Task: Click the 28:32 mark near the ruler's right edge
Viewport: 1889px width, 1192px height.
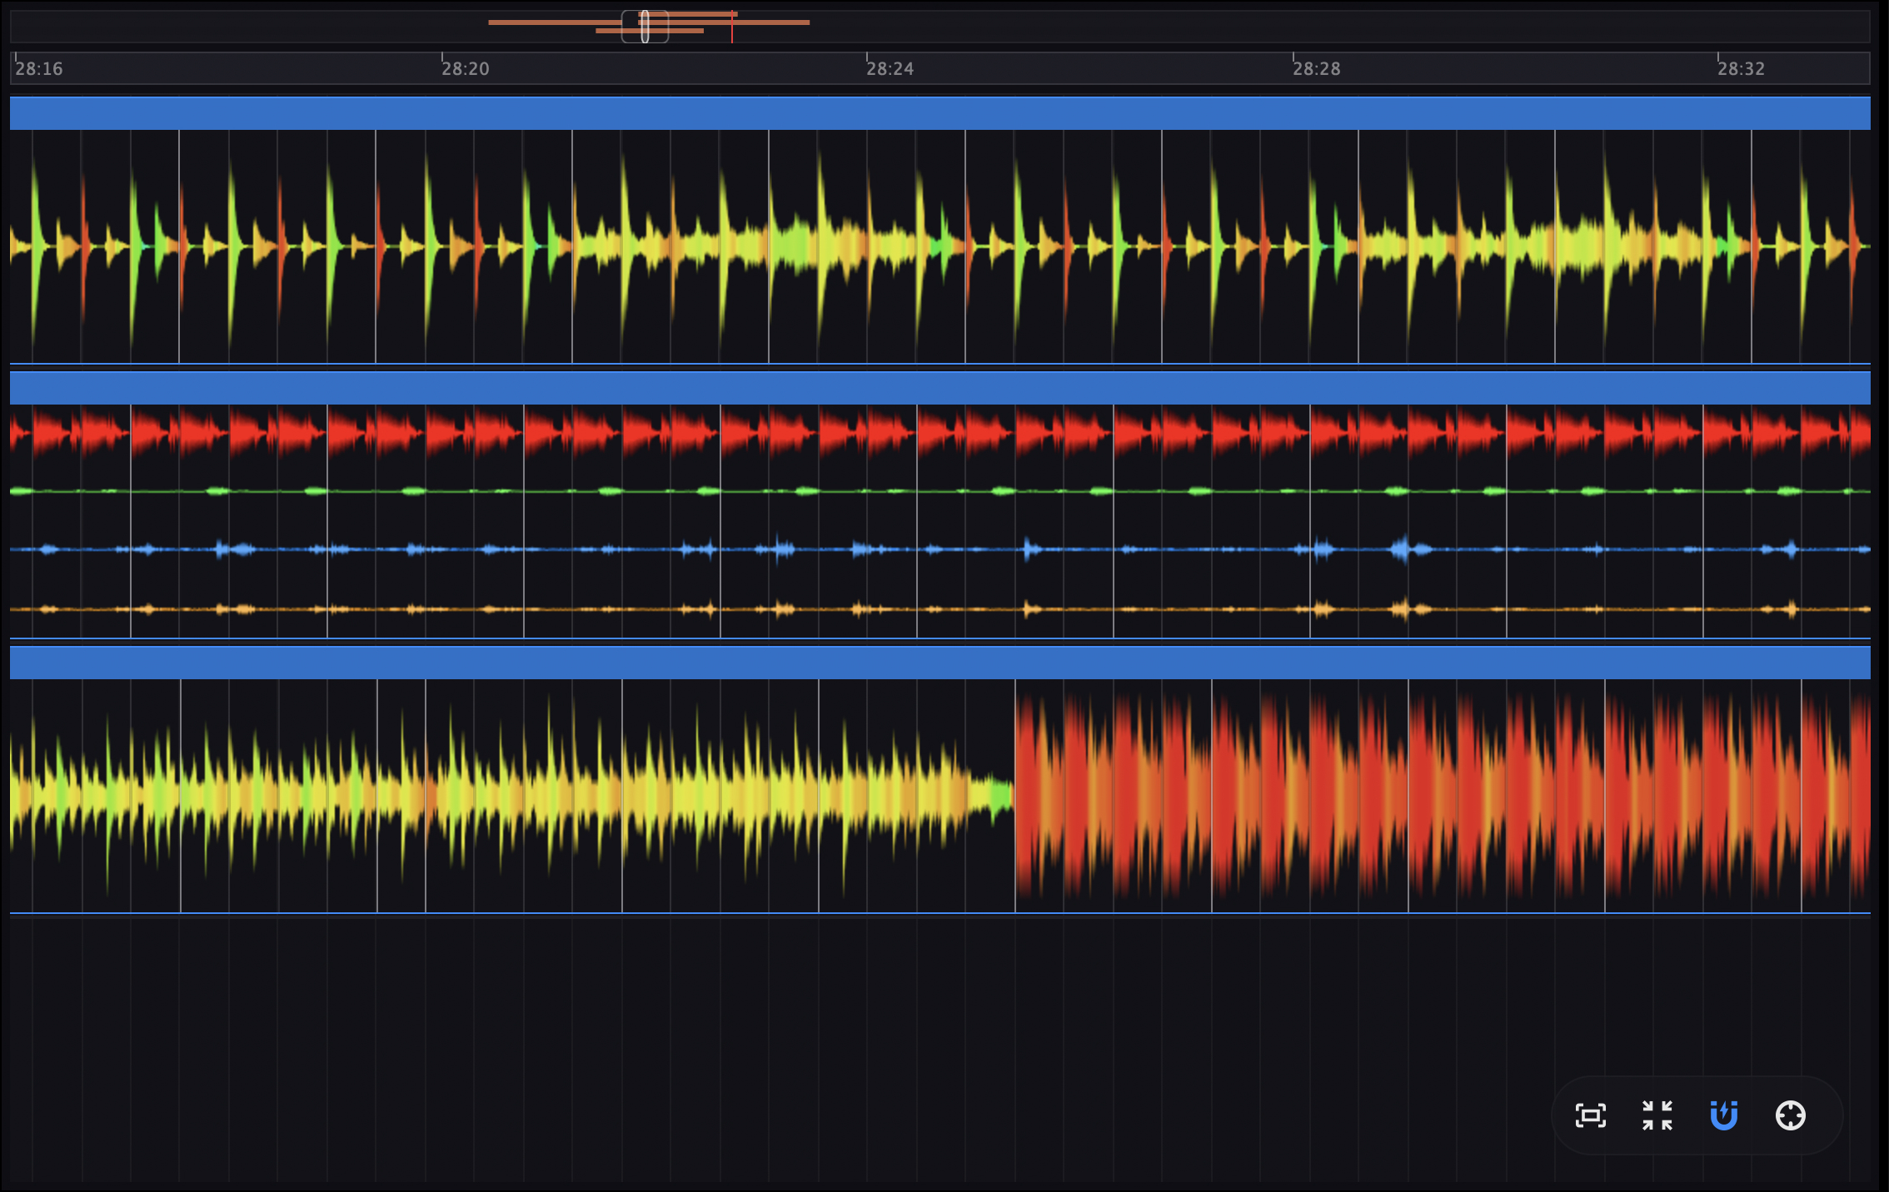Action: [x=1742, y=70]
